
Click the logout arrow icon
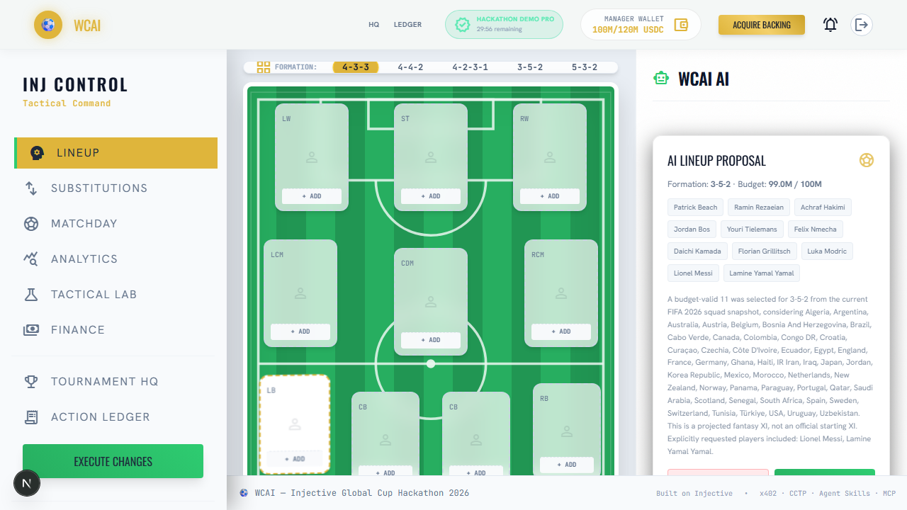coord(862,25)
